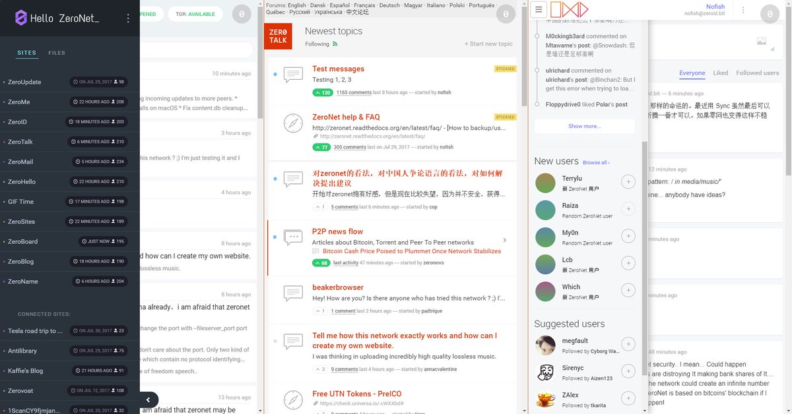The width and height of the screenshot is (792, 414).
Task: Select the Followed users feed tab
Action: pos(758,73)
